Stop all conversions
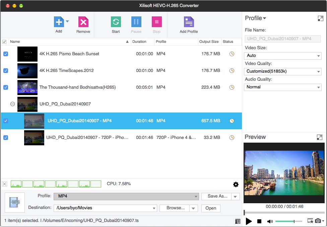Screen dimensions: 327x227 (x=156, y=22)
